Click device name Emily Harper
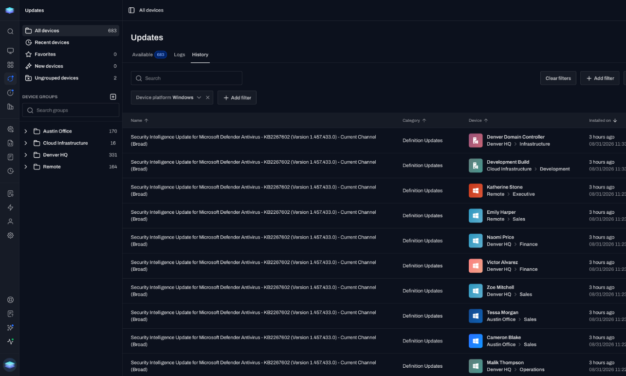 click(x=501, y=212)
